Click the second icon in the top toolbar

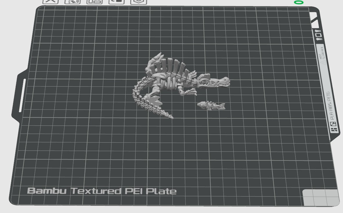(x=72, y=1)
